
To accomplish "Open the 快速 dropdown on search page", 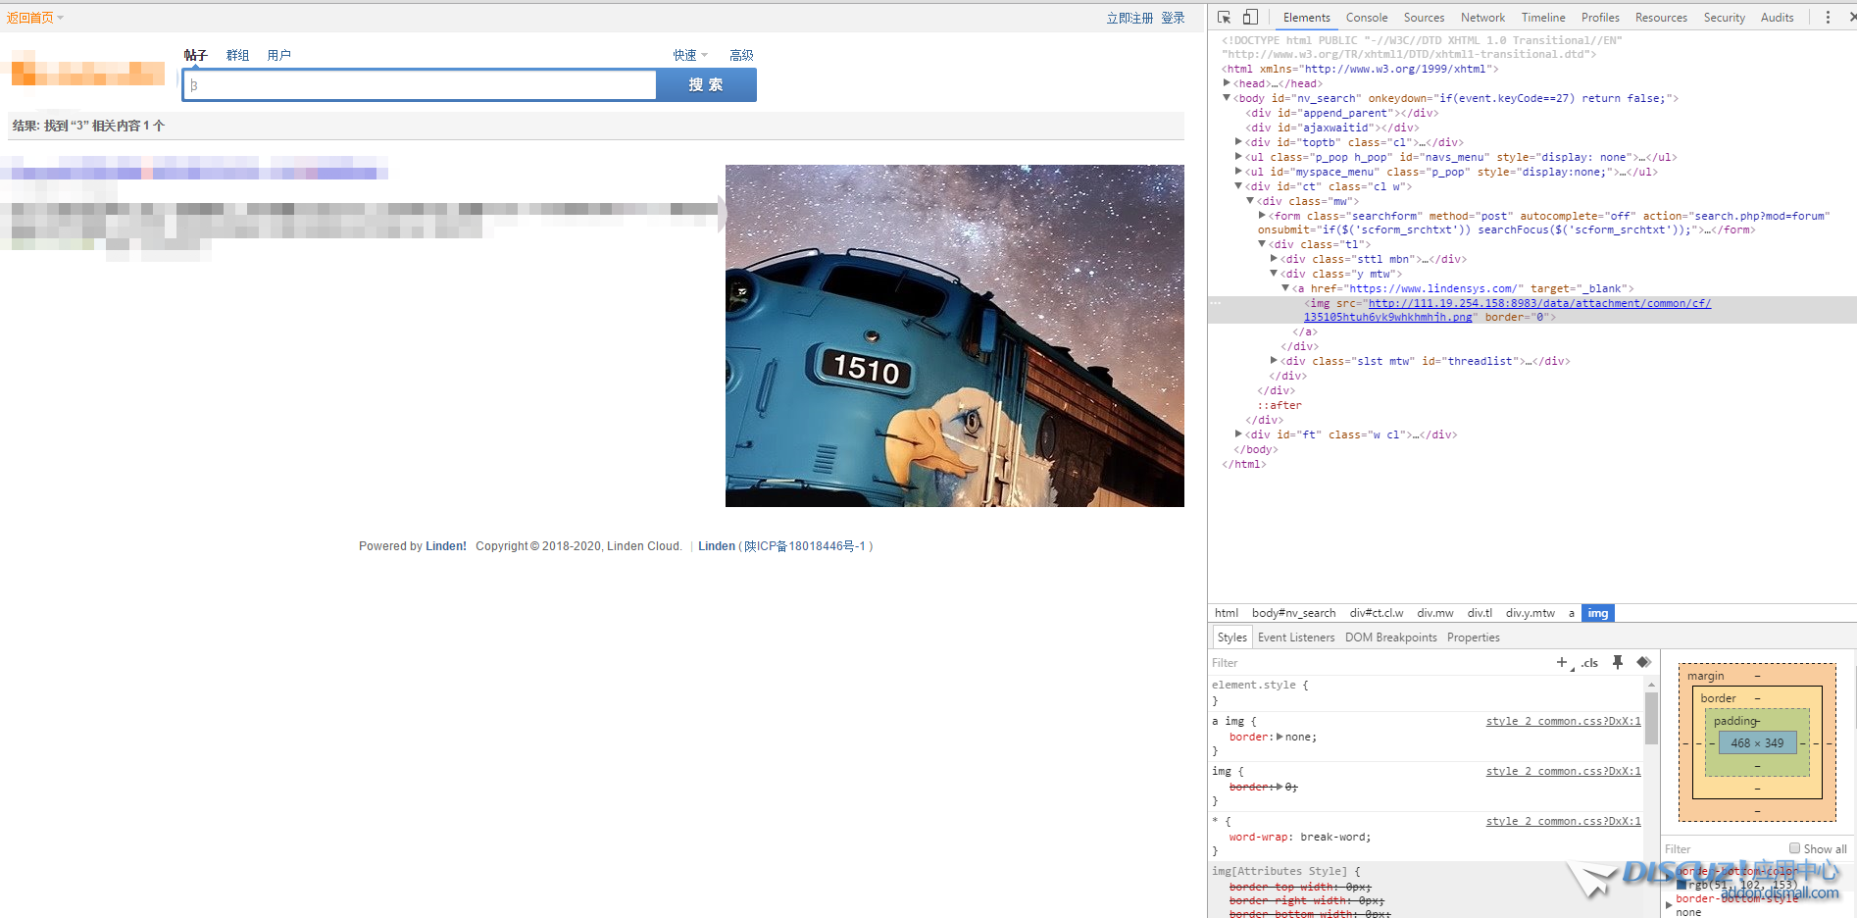I will point(689,56).
